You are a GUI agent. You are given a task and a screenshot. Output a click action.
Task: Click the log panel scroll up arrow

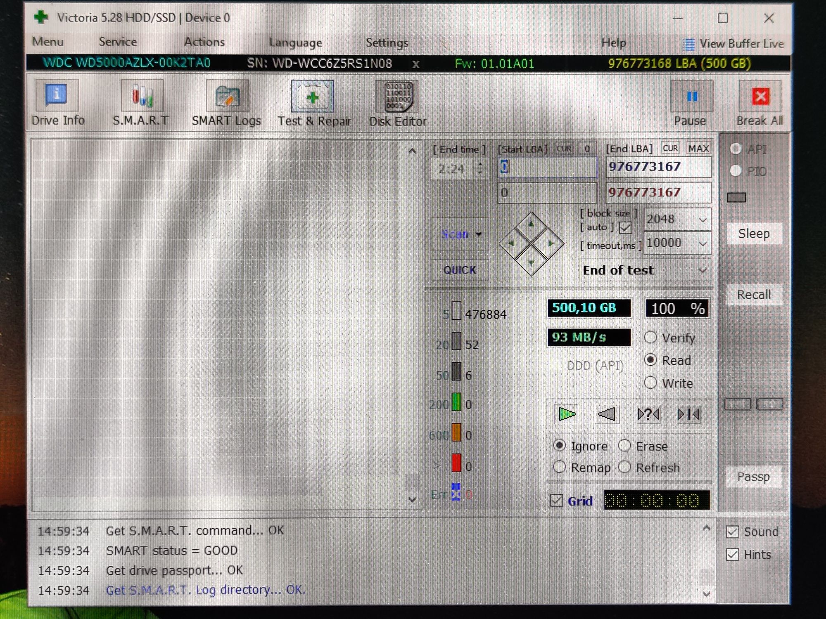(x=707, y=528)
